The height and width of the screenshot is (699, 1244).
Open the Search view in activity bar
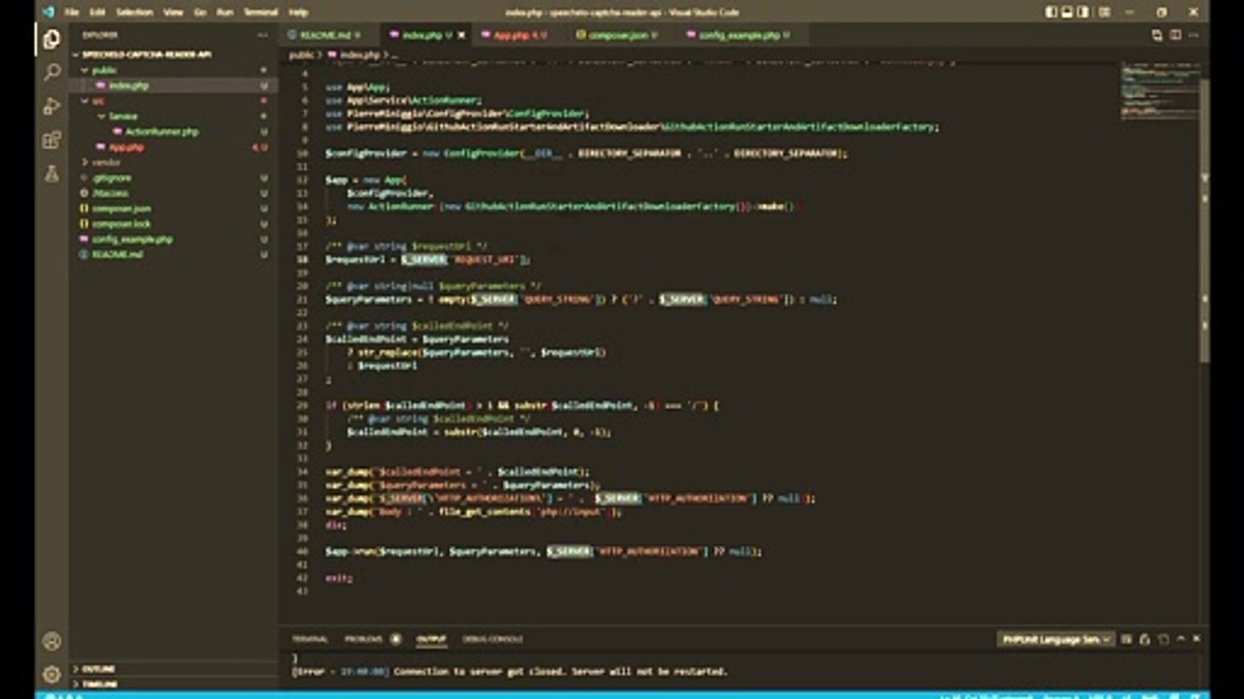coord(52,73)
